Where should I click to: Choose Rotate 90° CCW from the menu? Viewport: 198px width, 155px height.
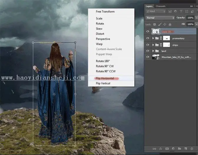coord(106,71)
